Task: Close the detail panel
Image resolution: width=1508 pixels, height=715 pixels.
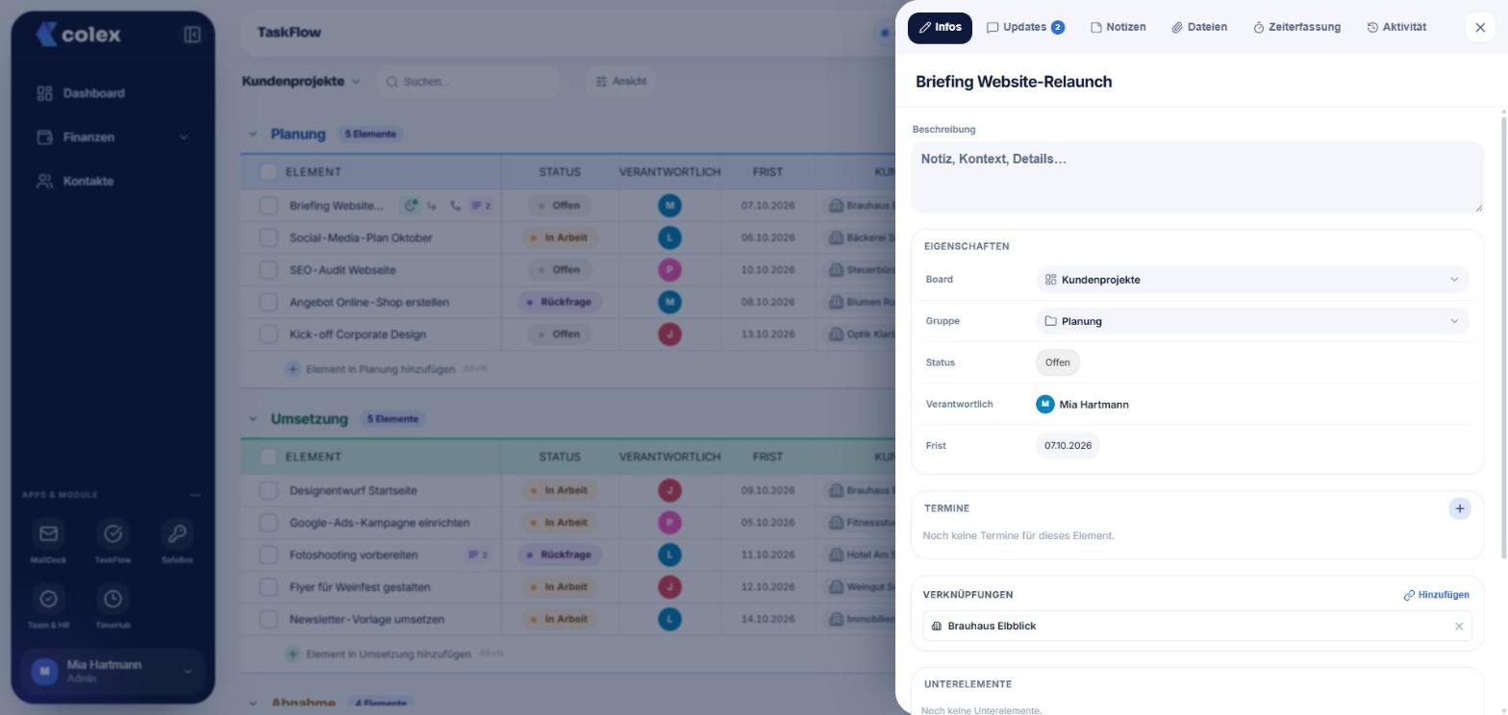Action: 1480,28
